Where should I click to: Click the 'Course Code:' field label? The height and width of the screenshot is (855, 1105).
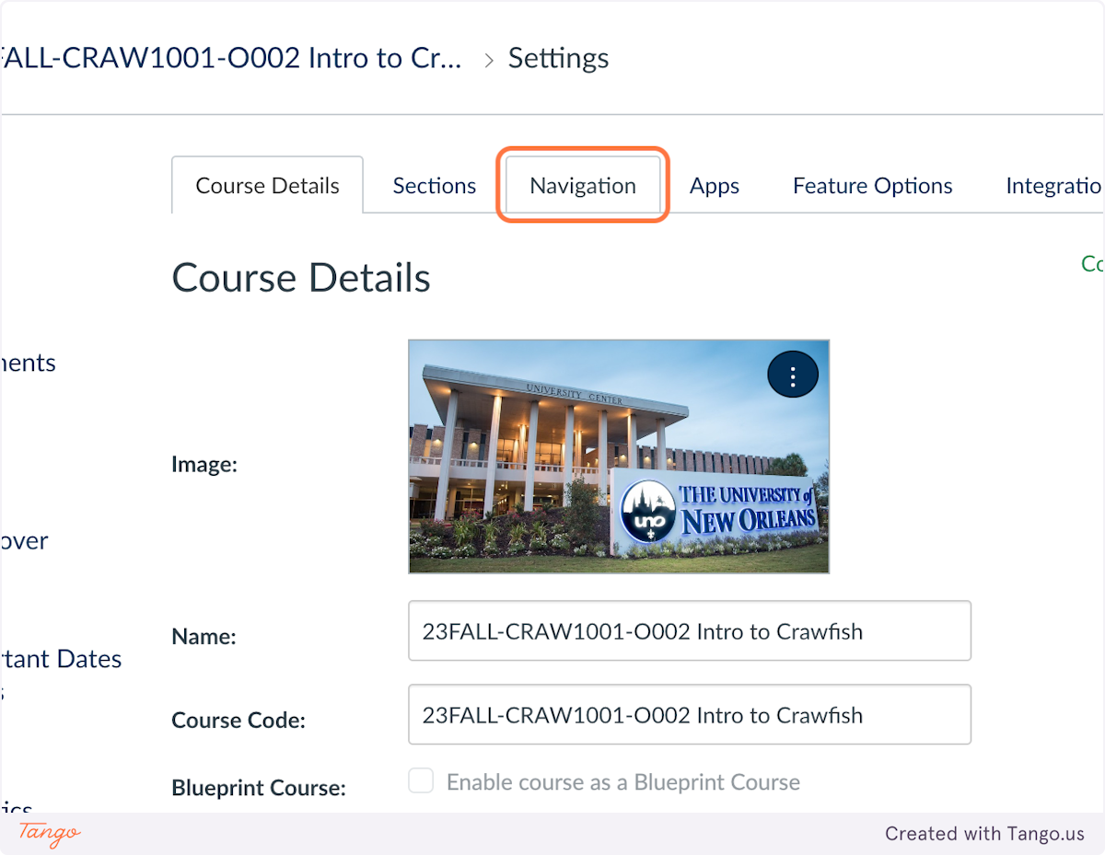(x=238, y=721)
